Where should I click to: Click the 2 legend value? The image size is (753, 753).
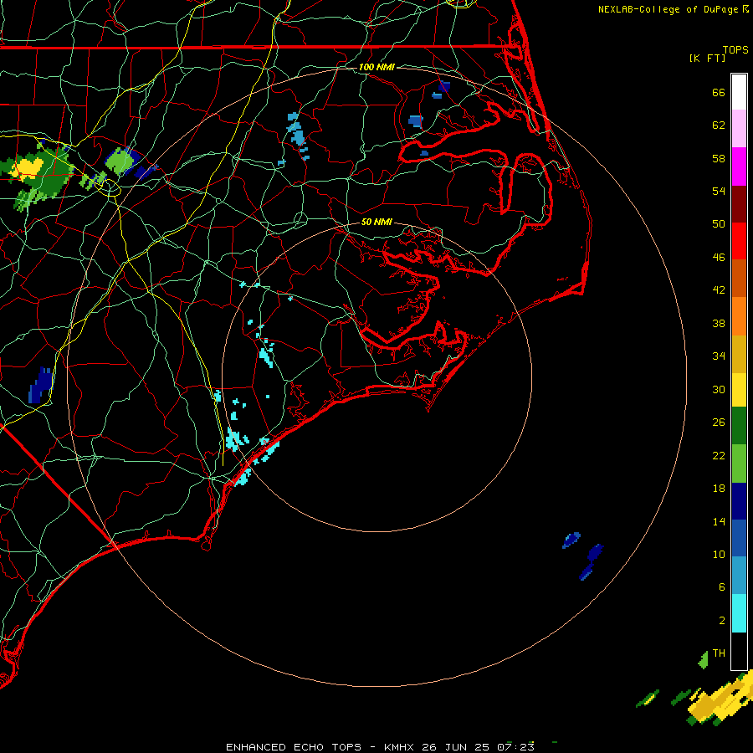pos(721,621)
